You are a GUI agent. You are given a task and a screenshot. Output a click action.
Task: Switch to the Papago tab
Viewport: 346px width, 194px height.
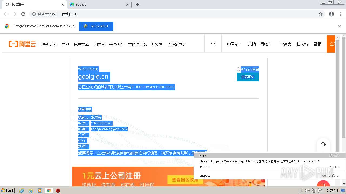pos(99,5)
